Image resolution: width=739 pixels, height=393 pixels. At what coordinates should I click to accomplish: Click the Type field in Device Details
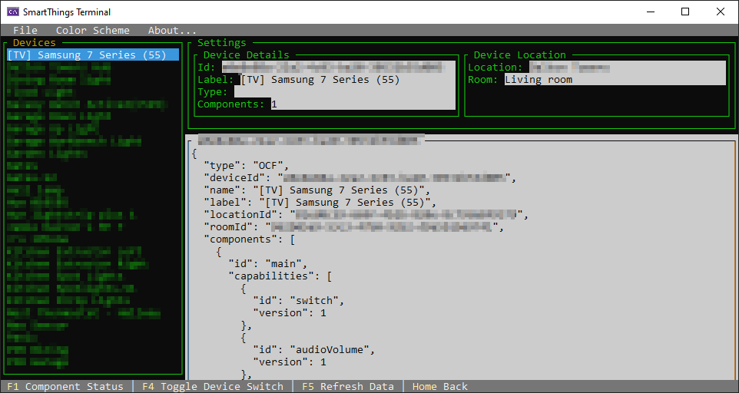point(345,92)
